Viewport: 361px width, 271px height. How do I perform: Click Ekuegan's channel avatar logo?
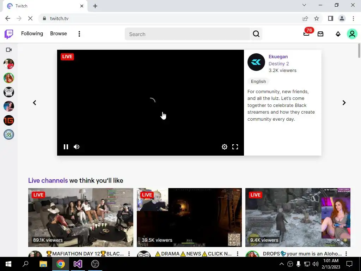click(256, 62)
